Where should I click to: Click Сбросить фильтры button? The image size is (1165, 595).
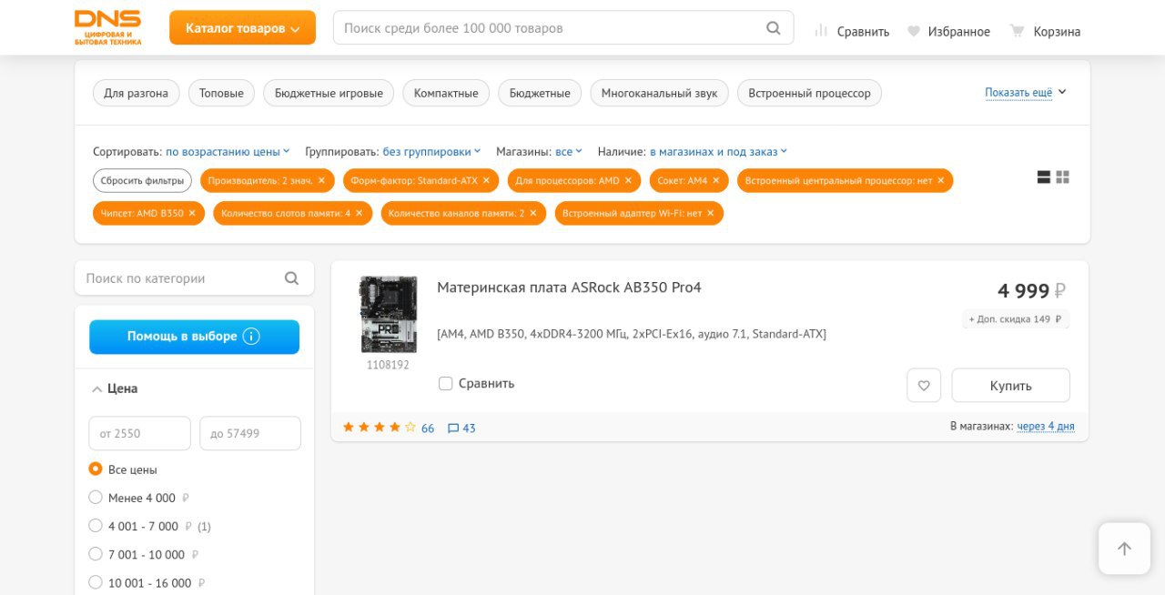pos(142,180)
